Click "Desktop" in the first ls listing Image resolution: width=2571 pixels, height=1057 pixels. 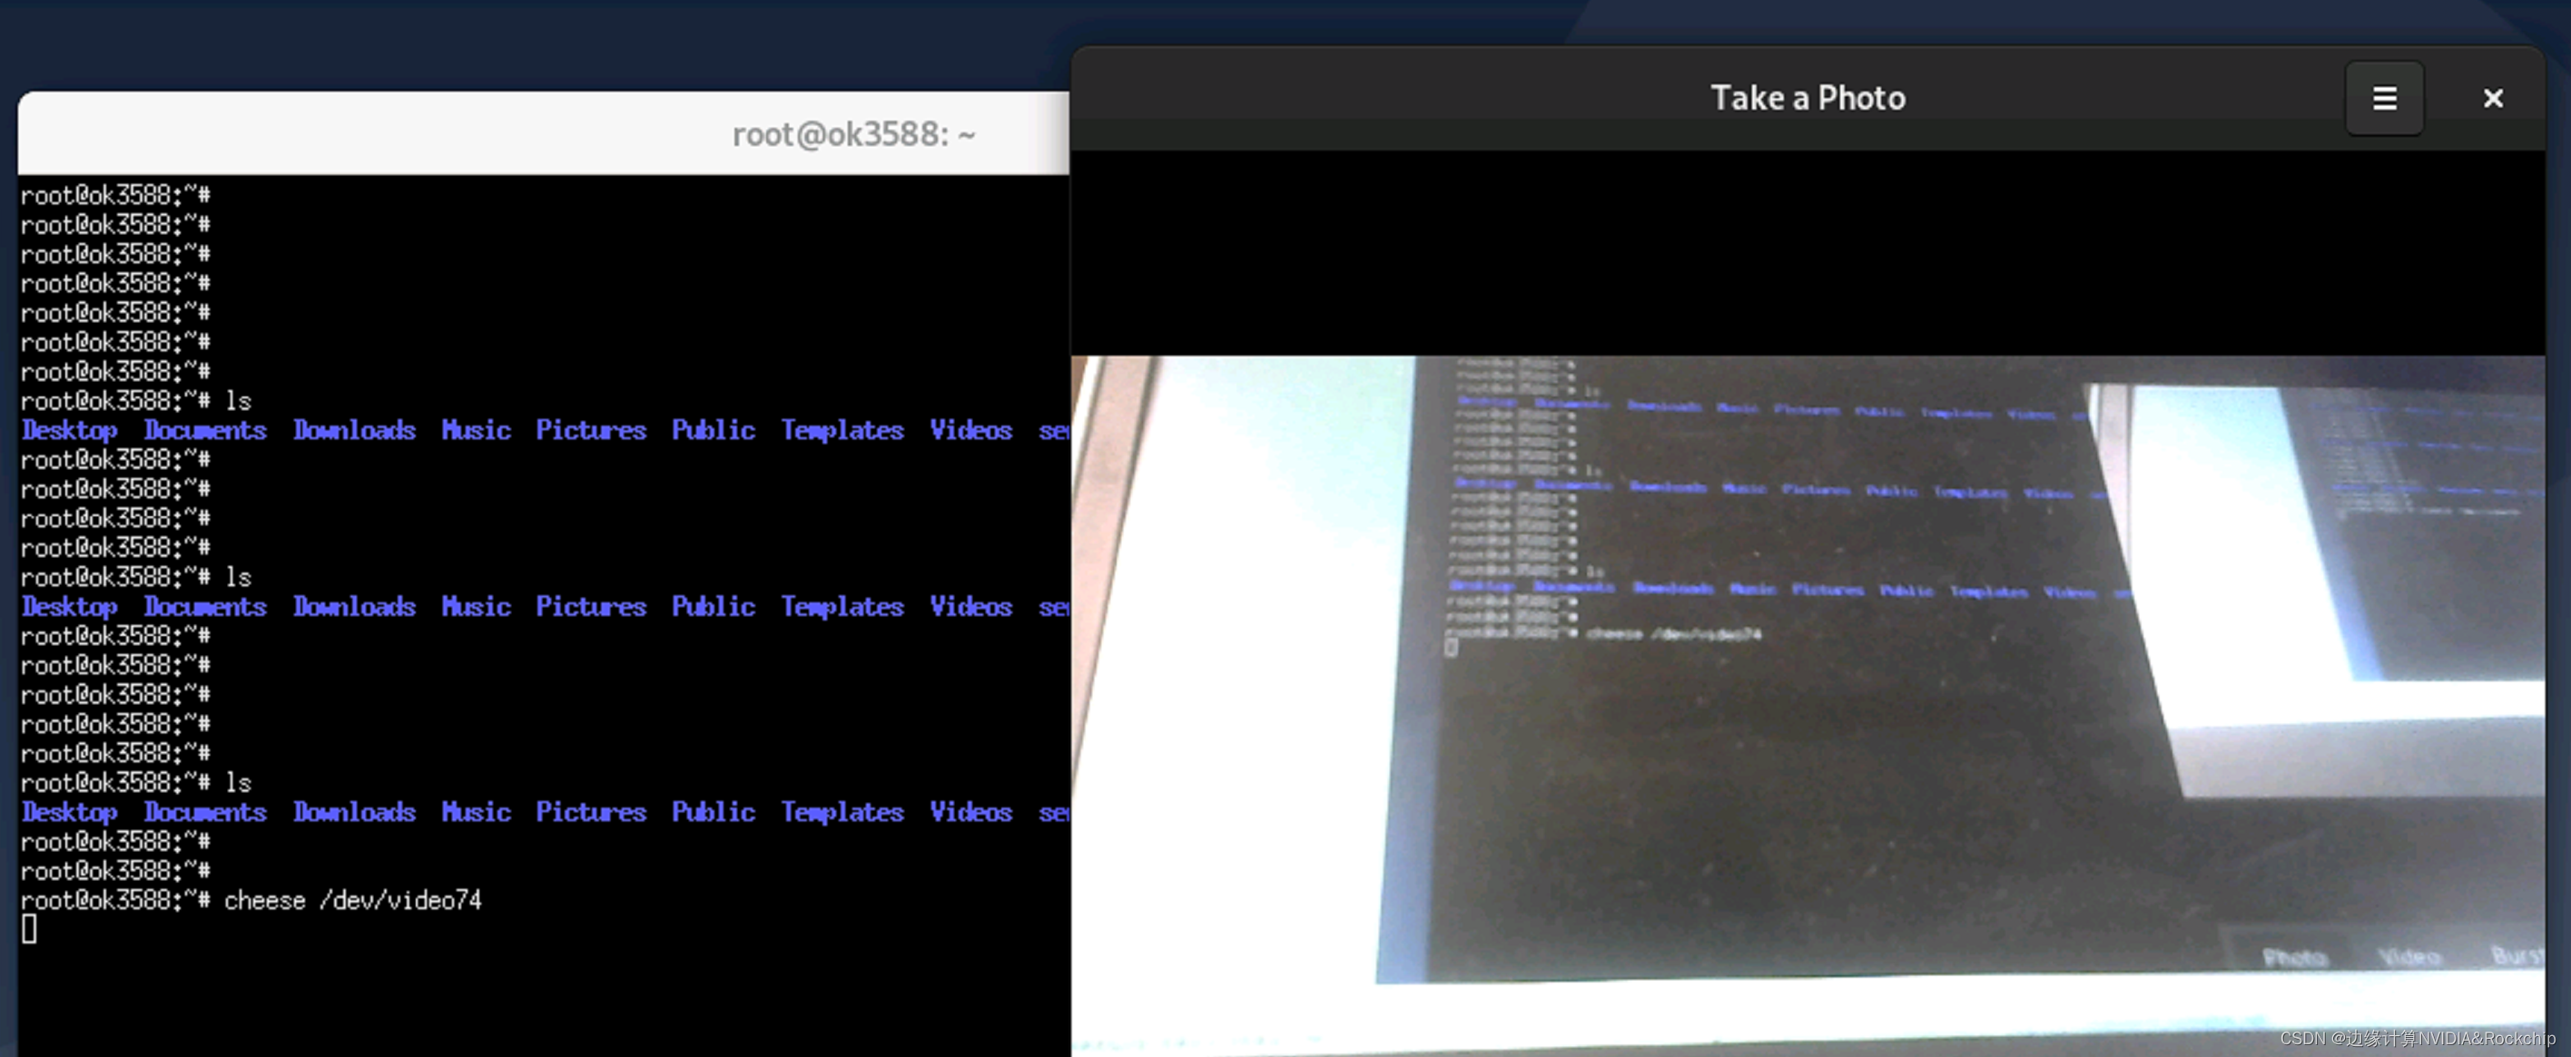click(x=70, y=430)
